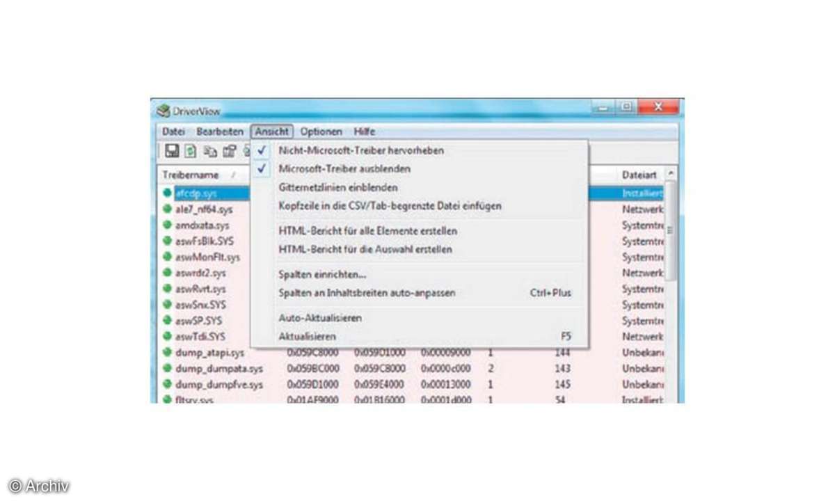This screenshot has width=835, height=501.
Task: Open the Bearbeiten menu
Action: pyautogui.click(x=219, y=131)
